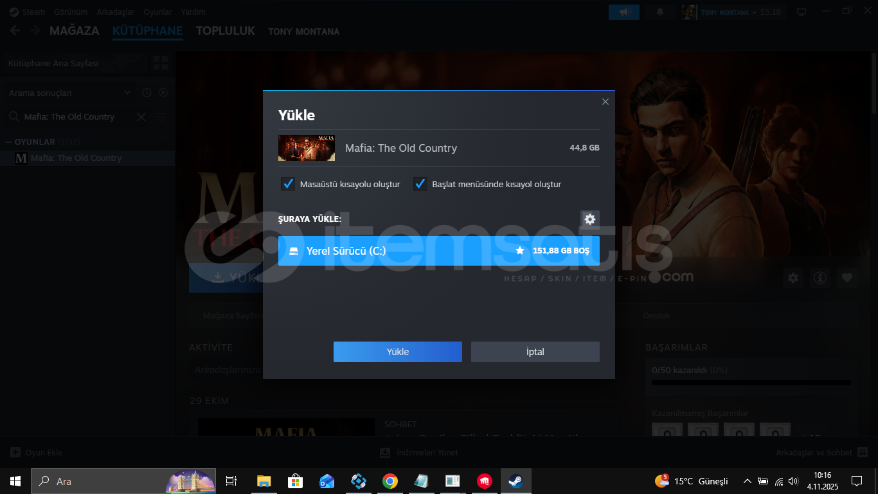Select the Yerel Sürücü (C:) drive

click(x=439, y=251)
